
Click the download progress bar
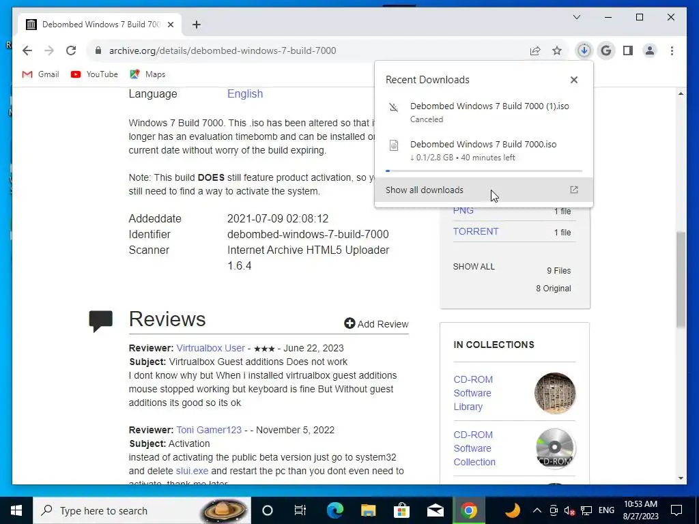(x=484, y=171)
